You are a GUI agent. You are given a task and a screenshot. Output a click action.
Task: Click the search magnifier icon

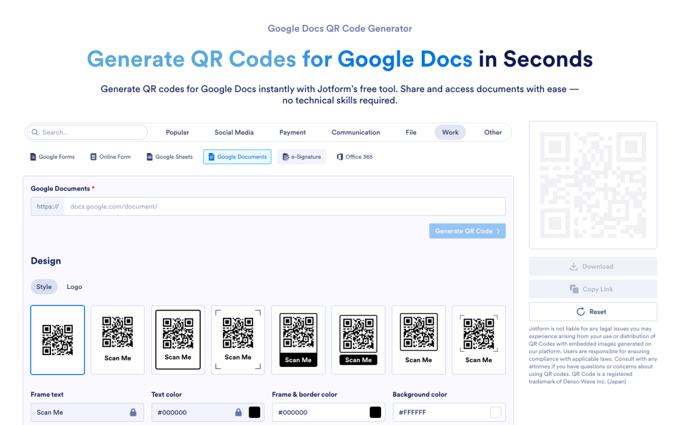coord(35,132)
